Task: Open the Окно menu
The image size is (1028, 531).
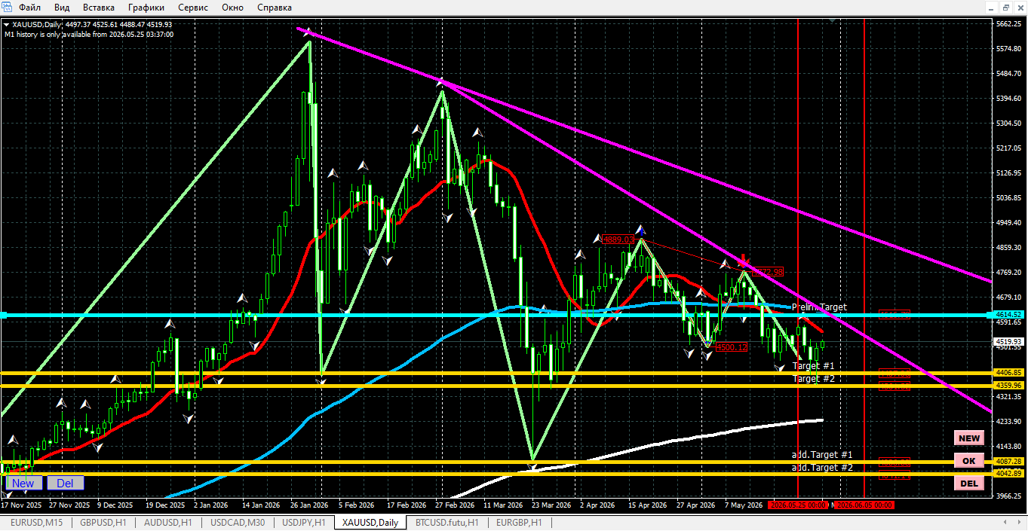Action: (233, 8)
